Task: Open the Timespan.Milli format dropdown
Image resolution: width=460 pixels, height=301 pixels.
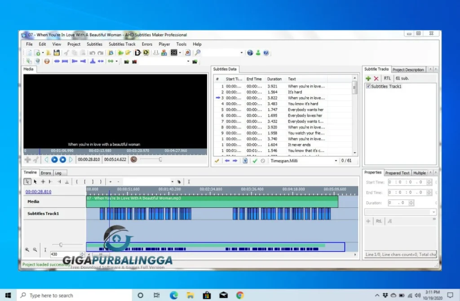Action: coord(336,160)
